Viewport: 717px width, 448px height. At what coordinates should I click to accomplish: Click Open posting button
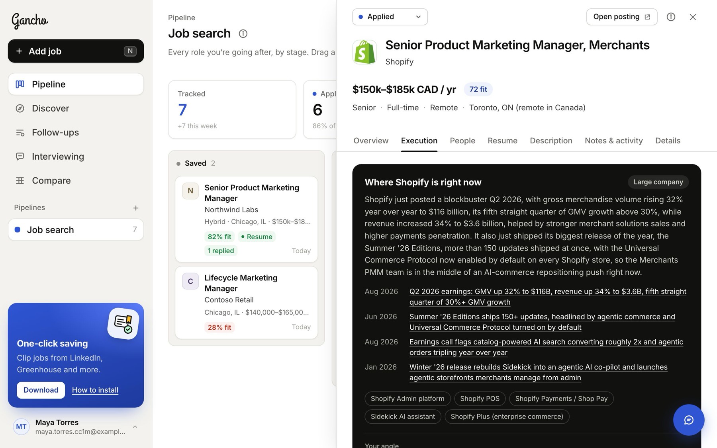[622, 17]
